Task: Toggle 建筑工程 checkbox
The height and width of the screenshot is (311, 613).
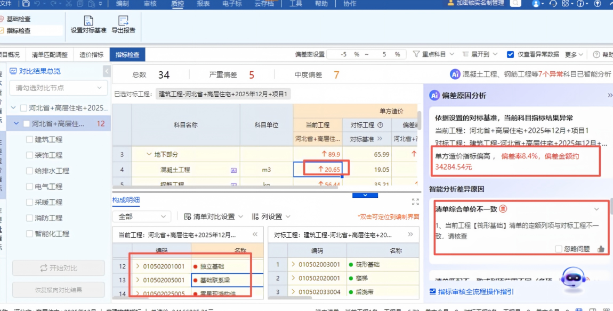Action: (29, 139)
